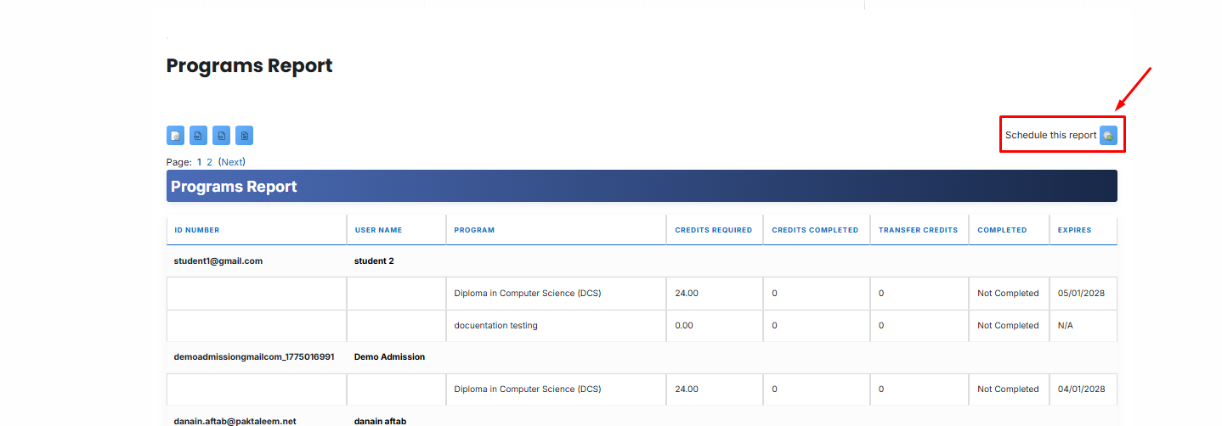
Task: Select the docuentation testing program cell
Action: [495, 326]
